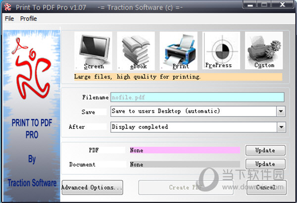Image resolution: width=297 pixels, height=203 pixels.
Task: Click the Document label
Action: [x=82, y=164]
